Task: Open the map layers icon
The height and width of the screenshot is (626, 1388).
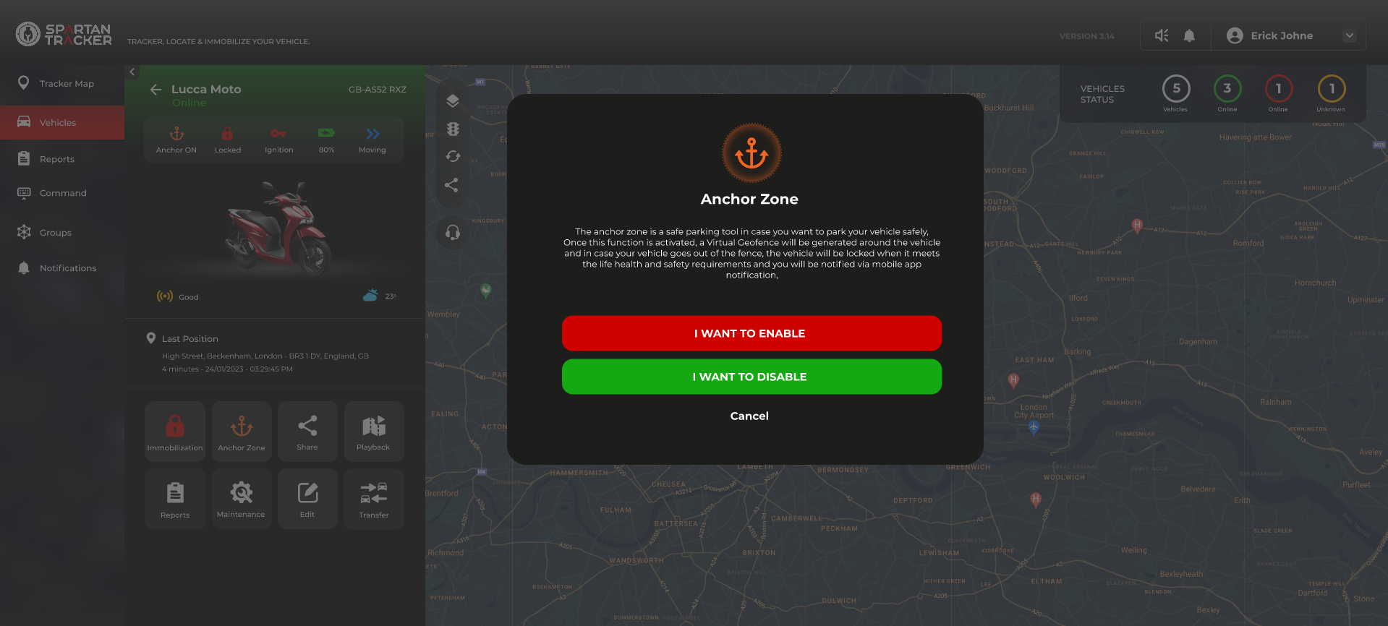Action: (x=453, y=100)
